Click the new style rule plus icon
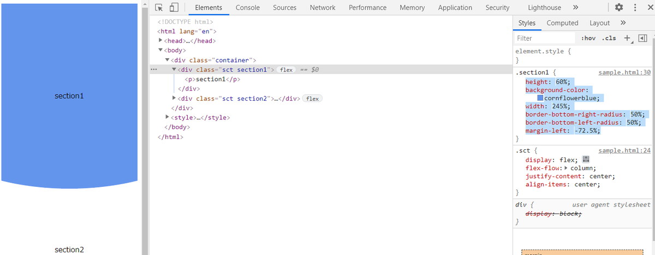The image size is (655, 255). (x=628, y=38)
